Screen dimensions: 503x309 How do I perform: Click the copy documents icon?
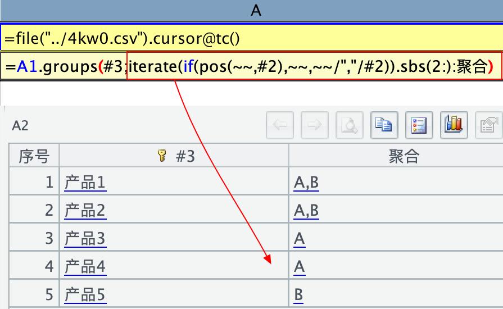point(384,125)
